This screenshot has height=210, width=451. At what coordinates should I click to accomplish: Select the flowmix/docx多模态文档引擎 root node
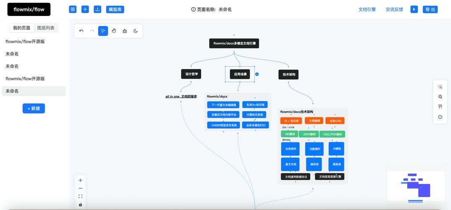tap(234, 43)
